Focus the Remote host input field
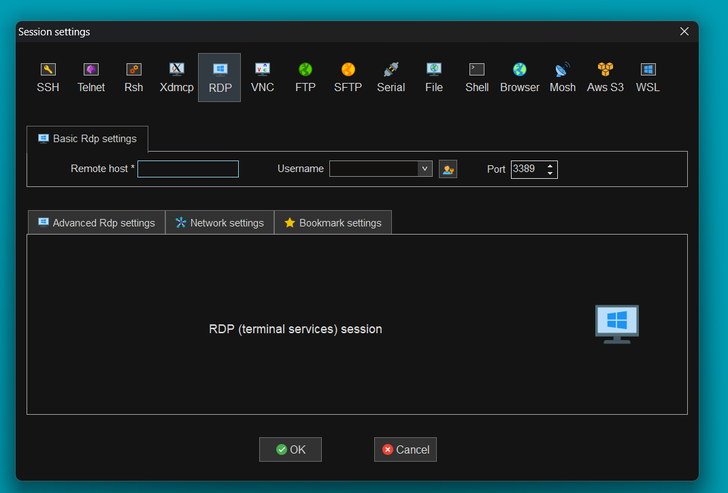 tap(188, 169)
